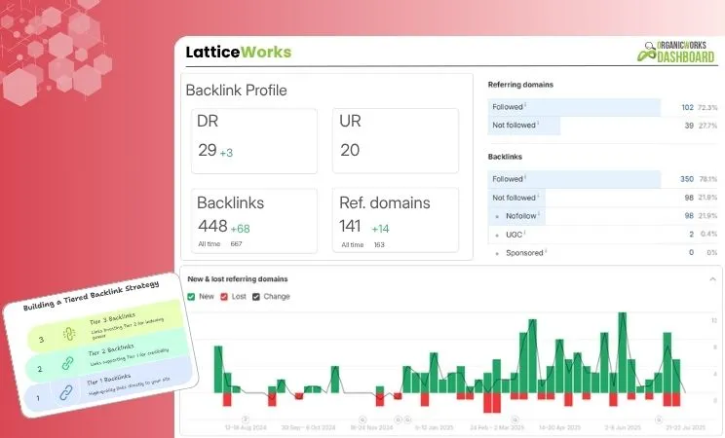Click the LatticeWorks logo
The height and width of the screenshot is (438, 725).
point(238,52)
